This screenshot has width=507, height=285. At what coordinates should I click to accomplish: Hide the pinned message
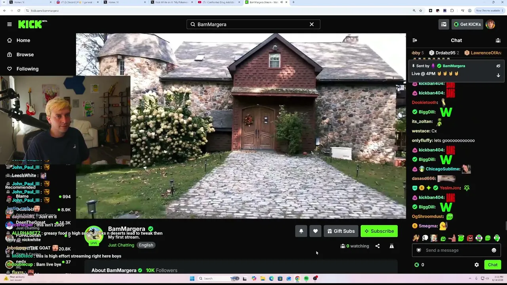coord(498,66)
